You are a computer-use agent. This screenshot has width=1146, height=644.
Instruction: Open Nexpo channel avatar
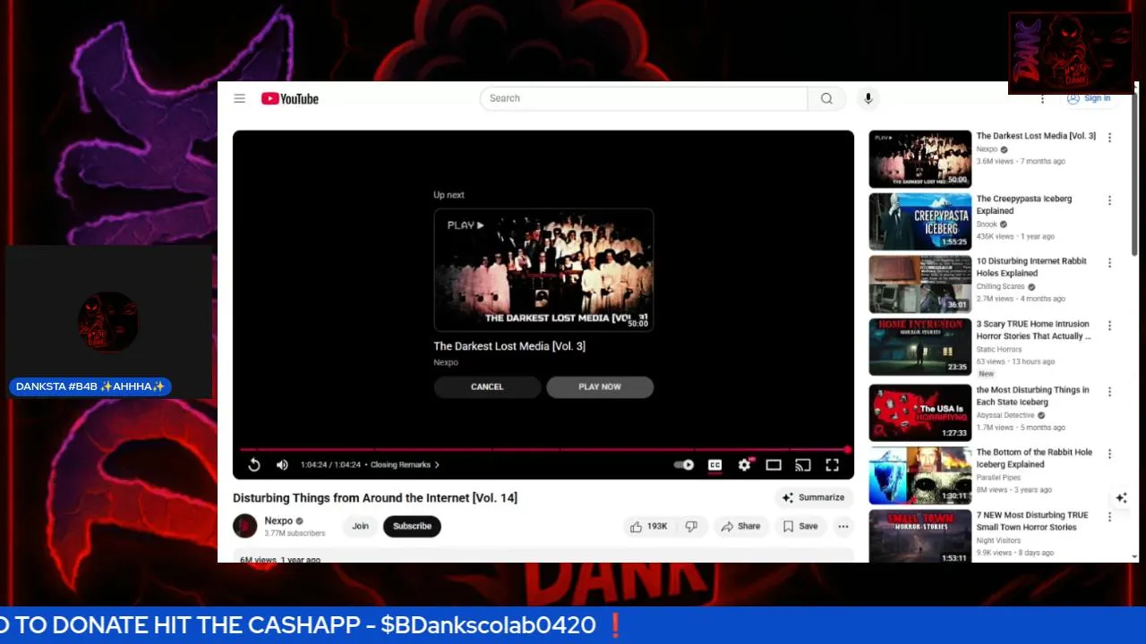[245, 526]
